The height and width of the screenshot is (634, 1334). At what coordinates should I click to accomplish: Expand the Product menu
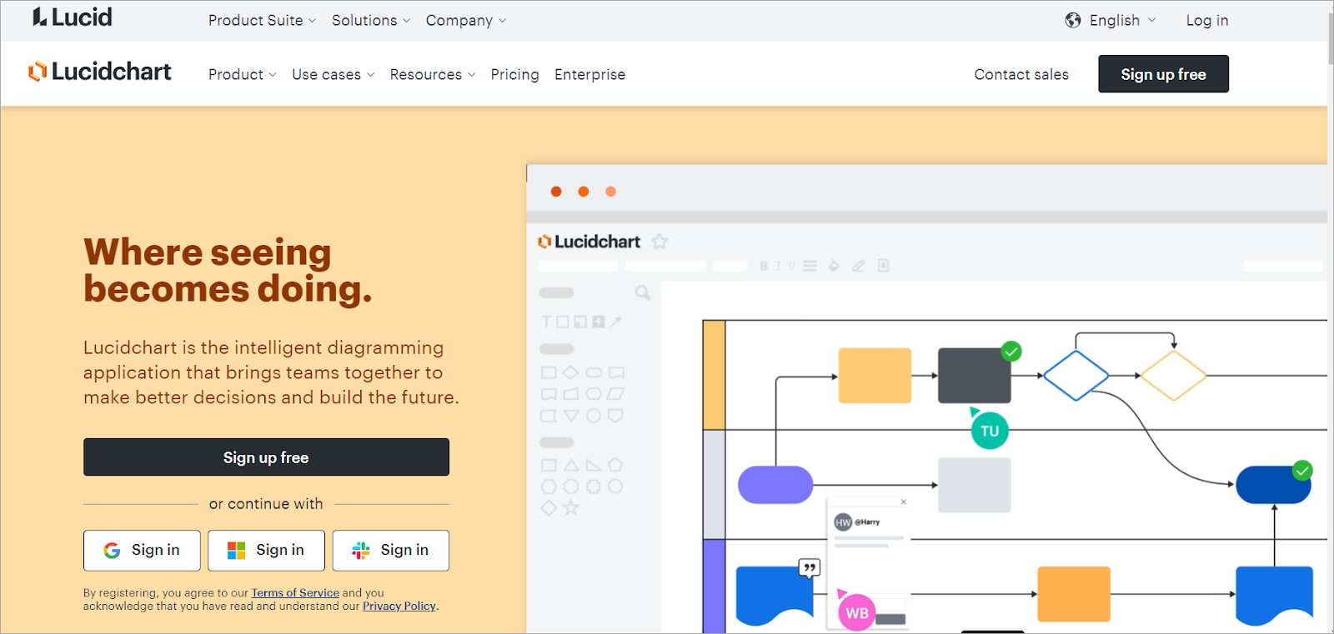tap(243, 74)
